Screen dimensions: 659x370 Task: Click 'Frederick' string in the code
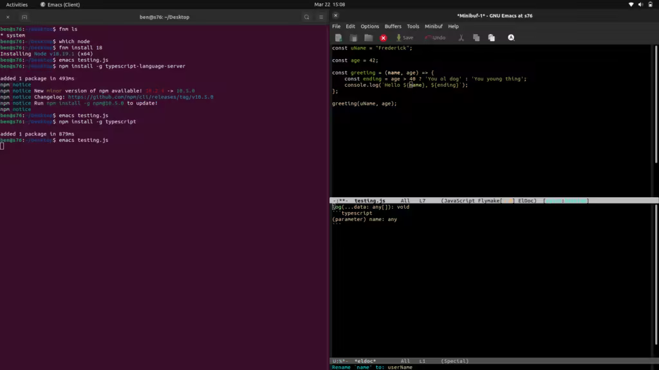393,48
